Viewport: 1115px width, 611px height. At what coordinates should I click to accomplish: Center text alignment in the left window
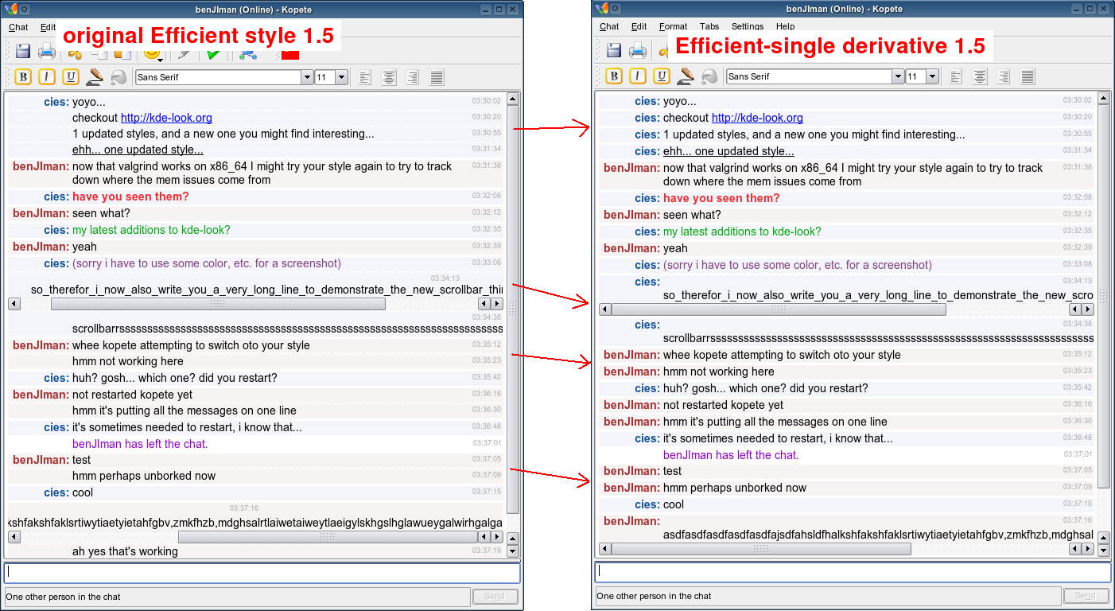coord(389,77)
